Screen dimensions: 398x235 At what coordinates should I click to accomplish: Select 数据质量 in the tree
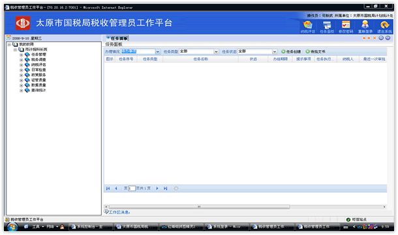point(38,85)
